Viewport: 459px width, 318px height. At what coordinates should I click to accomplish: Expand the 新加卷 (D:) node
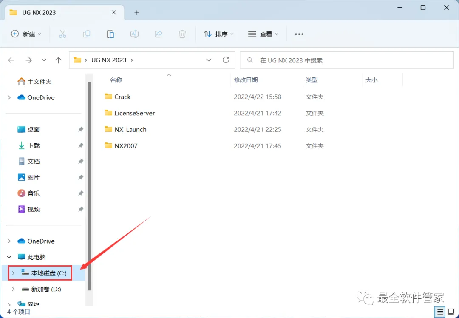pos(13,289)
